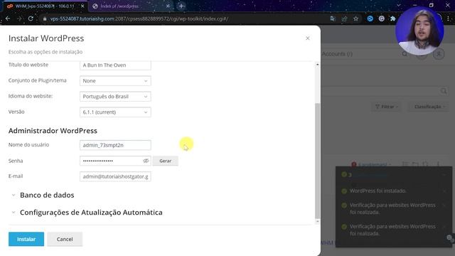Reload the current page
455x256 pixels.
tap(31, 19)
